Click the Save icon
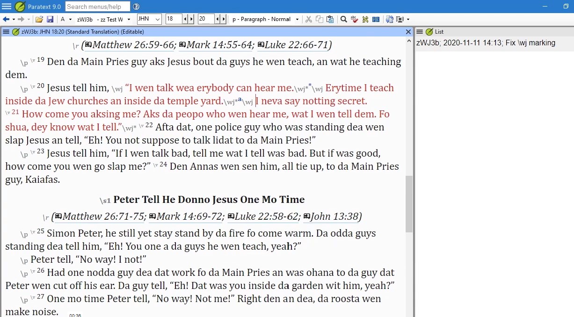 click(x=50, y=19)
